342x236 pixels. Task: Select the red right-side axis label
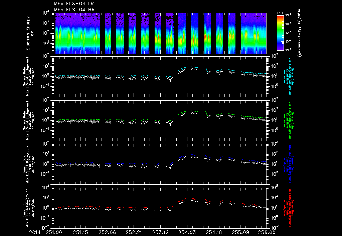[x=288, y=208]
